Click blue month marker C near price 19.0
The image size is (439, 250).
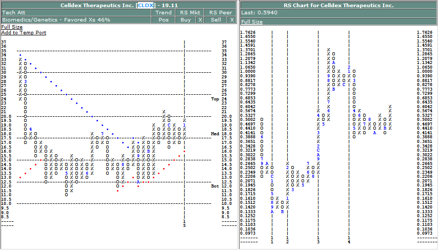pyautogui.click(x=169, y=125)
